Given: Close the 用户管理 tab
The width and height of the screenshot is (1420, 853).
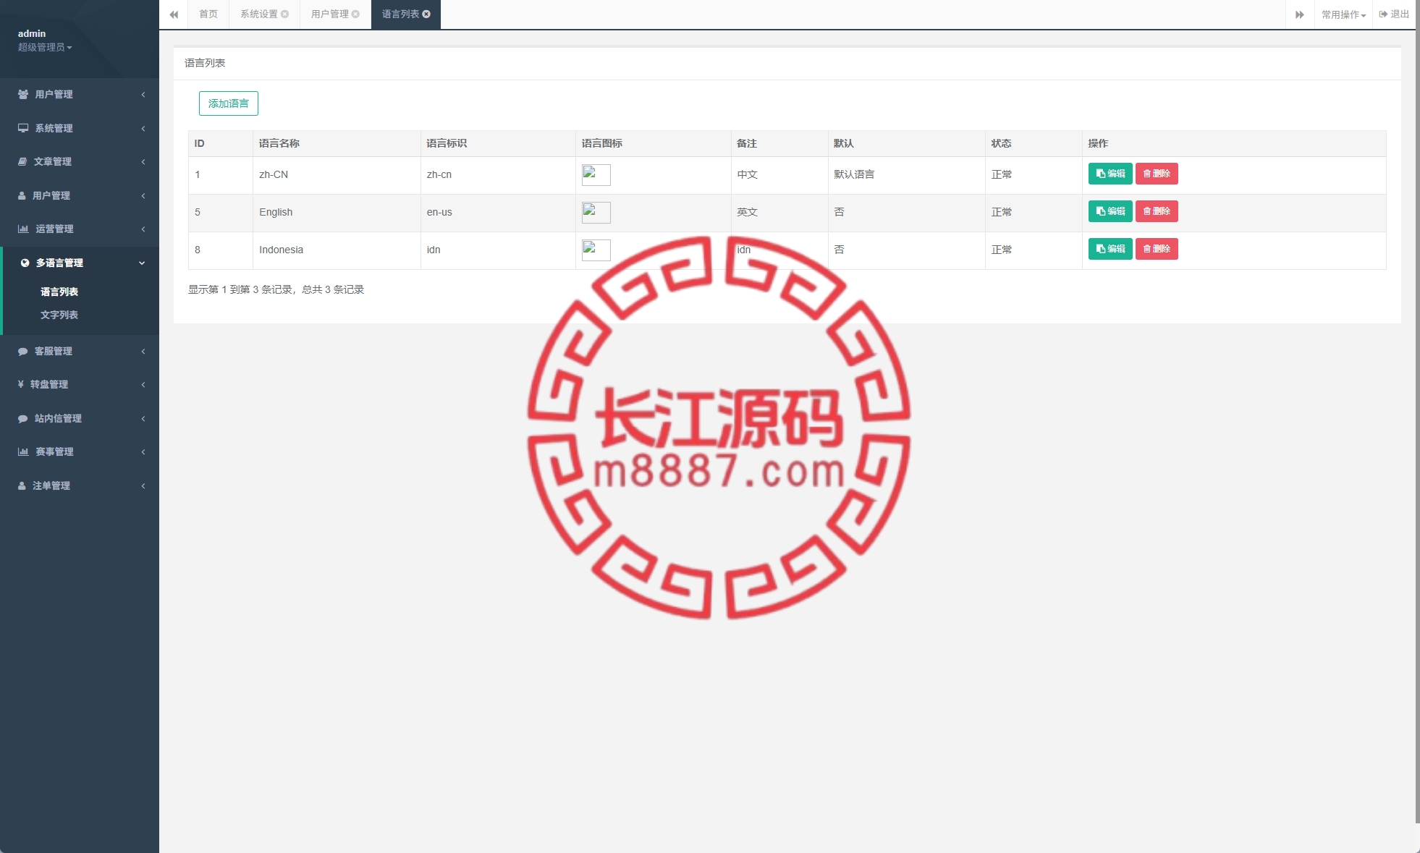Looking at the screenshot, I should point(356,14).
